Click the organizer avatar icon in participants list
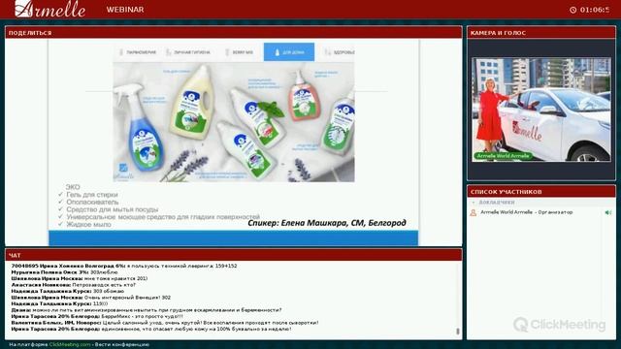 473,212
